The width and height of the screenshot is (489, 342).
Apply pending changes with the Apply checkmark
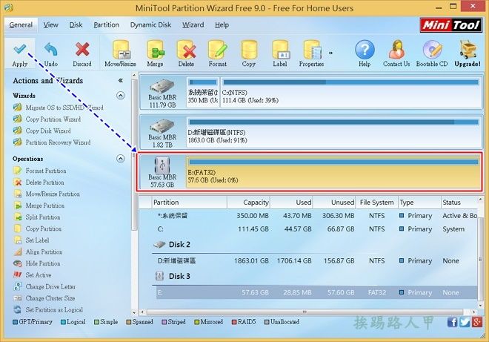pyautogui.click(x=20, y=53)
